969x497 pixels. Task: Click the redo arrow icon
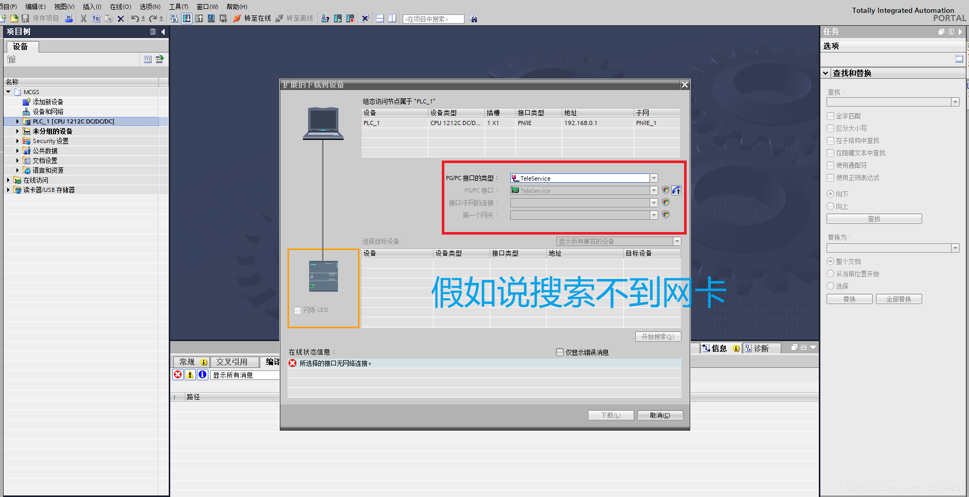tap(153, 19)
